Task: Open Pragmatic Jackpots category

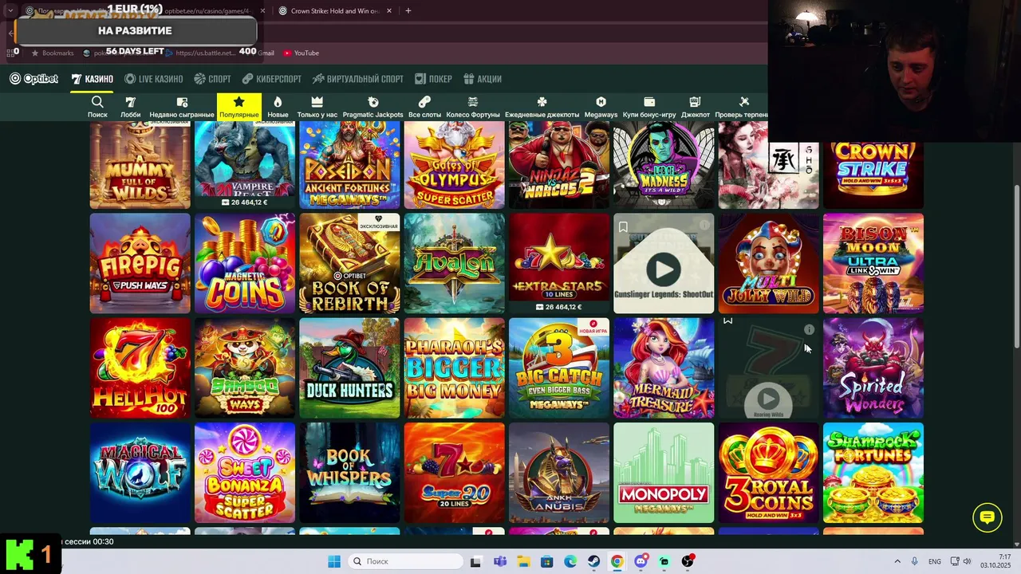Action: pyautogui.click(x=373, y=107)
